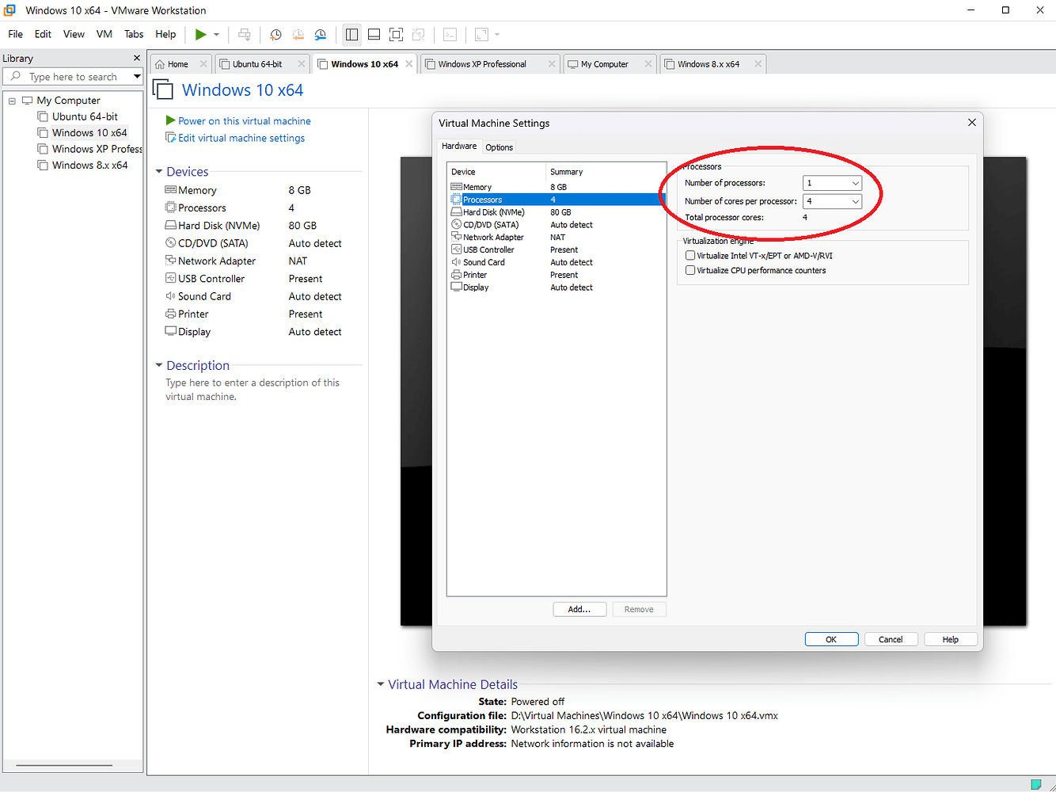Image resolution: width=1056 pixels, height=792 pixels.
Task: Collapse the Description section
Action: point(159,365)
